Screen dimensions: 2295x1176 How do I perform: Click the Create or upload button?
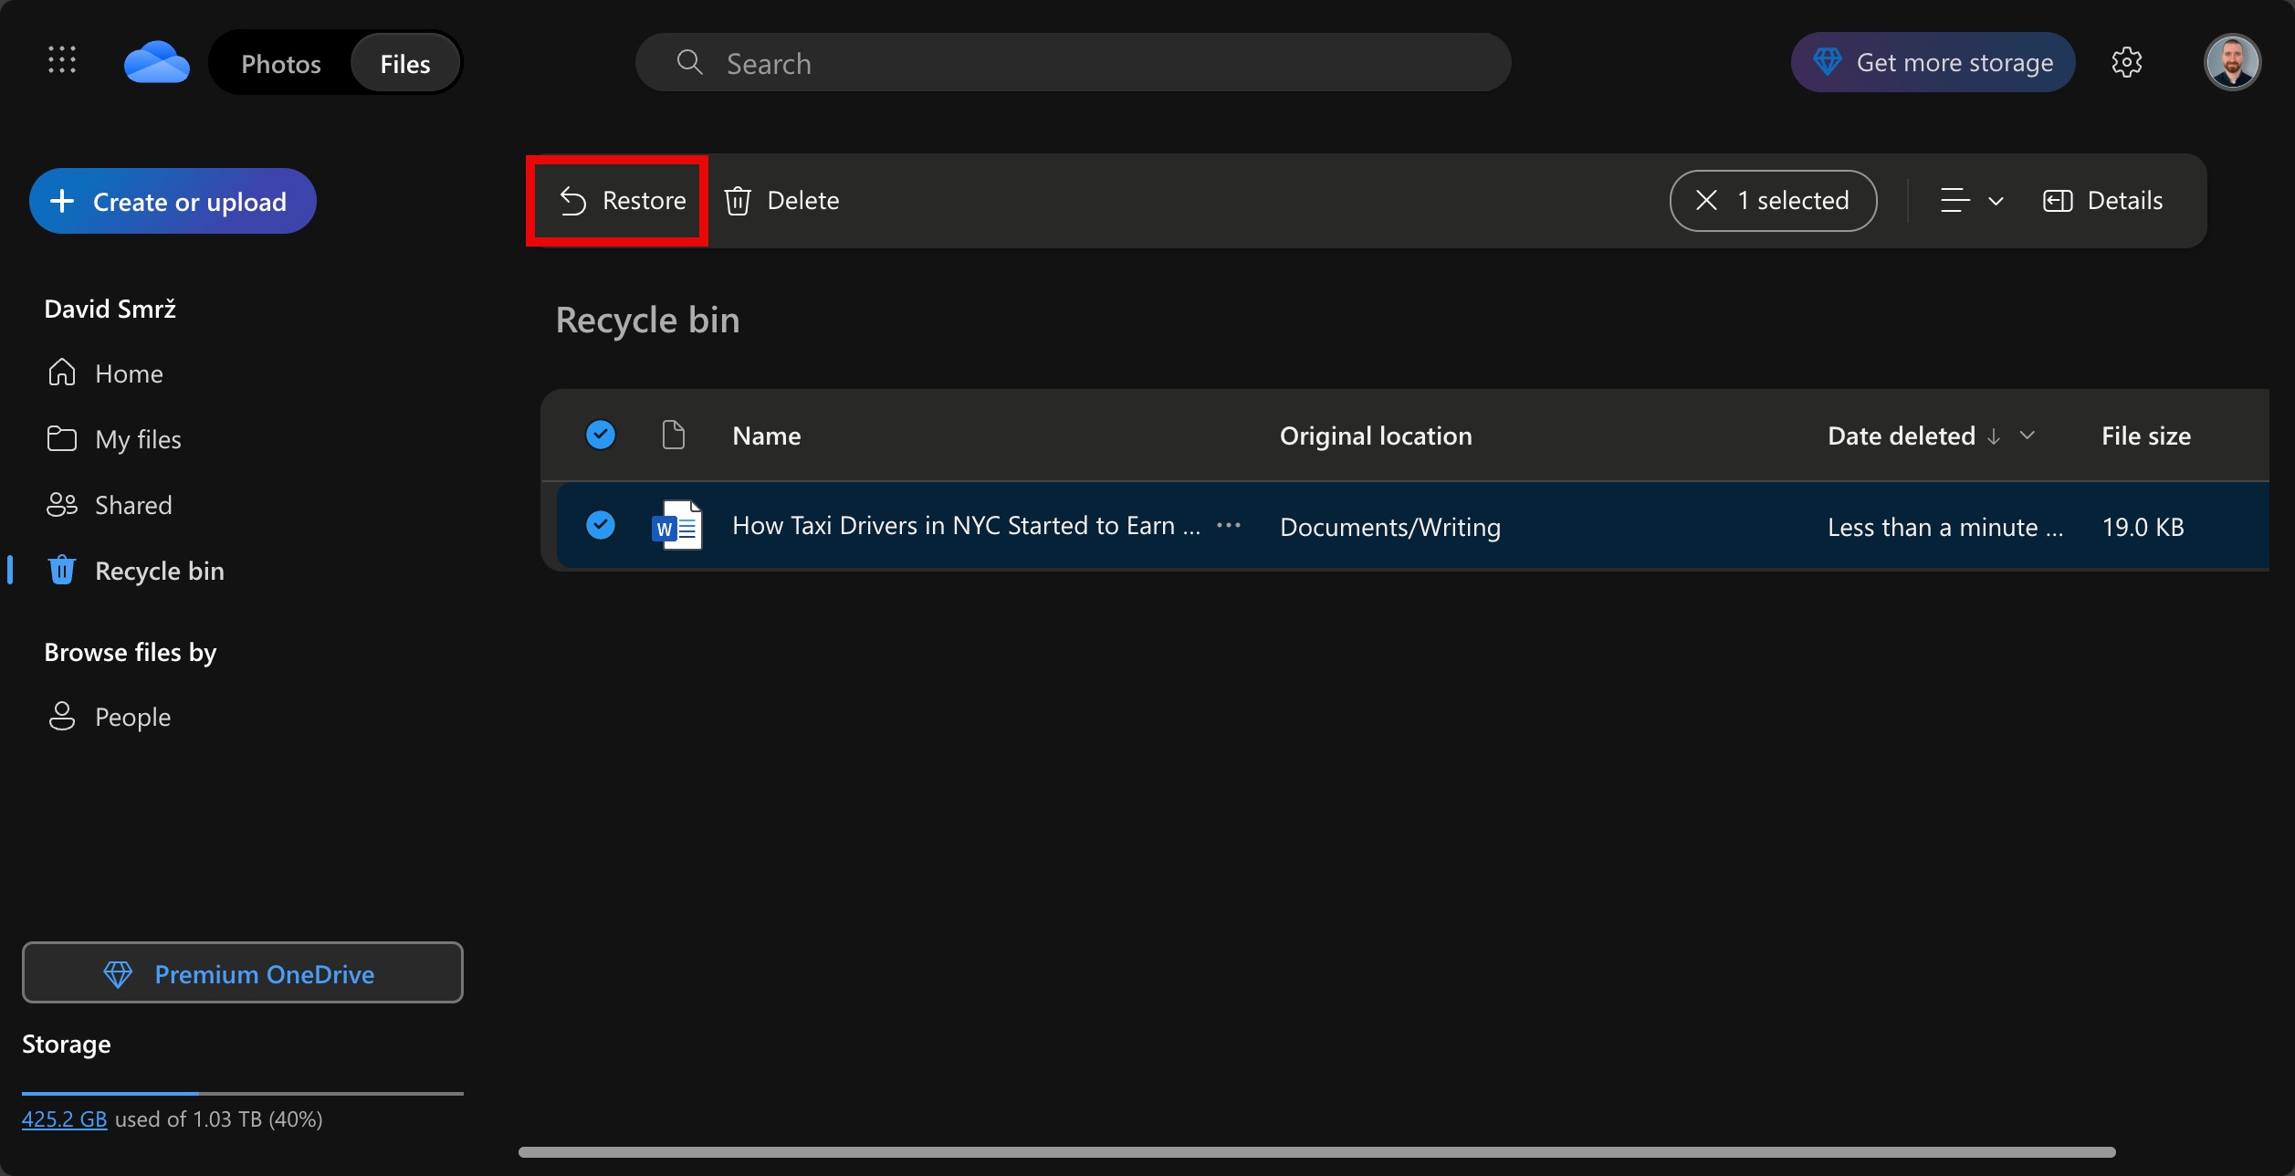(x=173, y=200)
